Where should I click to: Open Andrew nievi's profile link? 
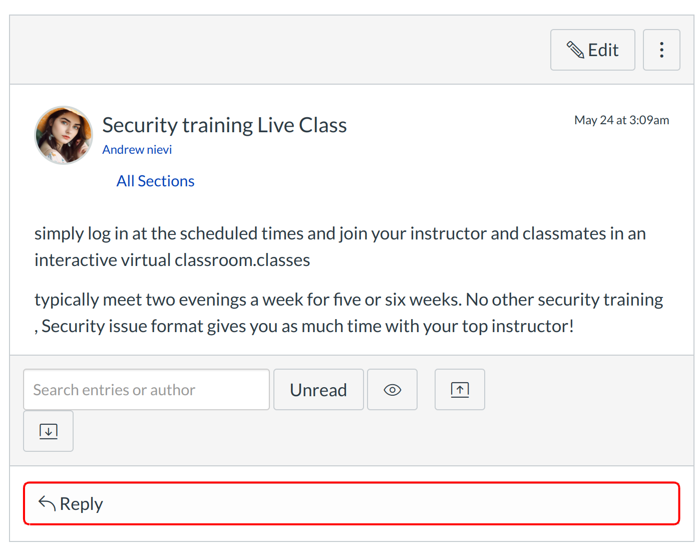point(137,150)
